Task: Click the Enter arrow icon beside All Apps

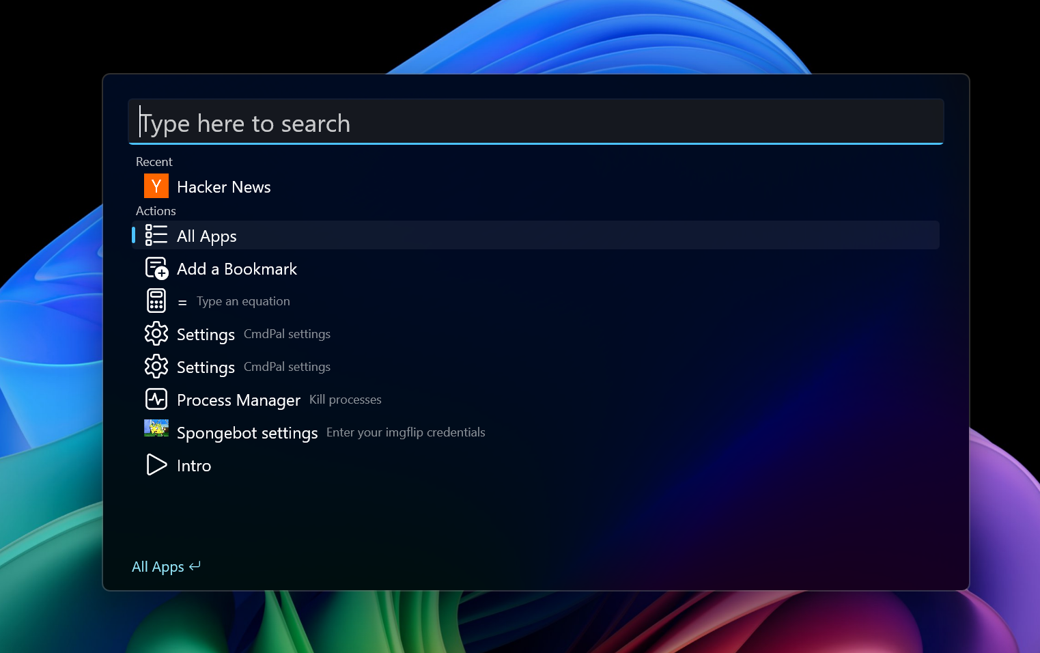Action: tap(195, 566)
